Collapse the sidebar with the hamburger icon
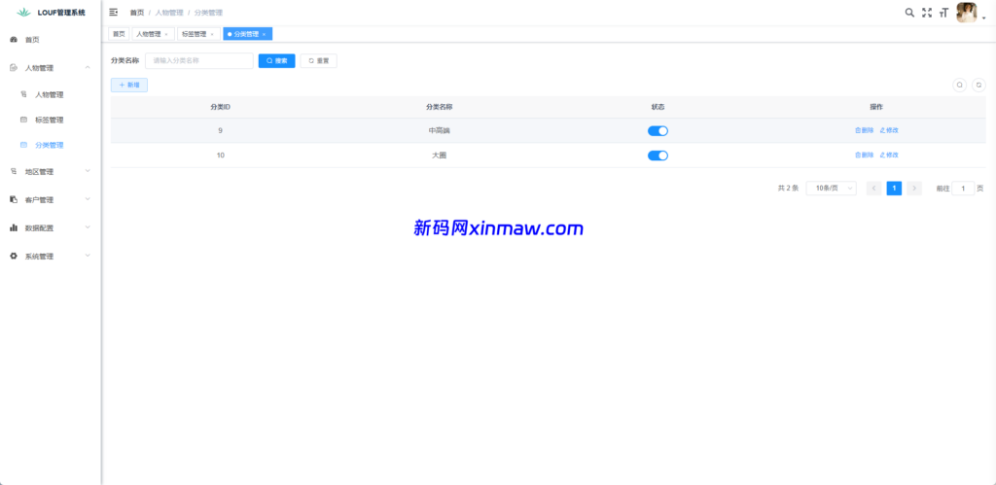 [114, 12]
